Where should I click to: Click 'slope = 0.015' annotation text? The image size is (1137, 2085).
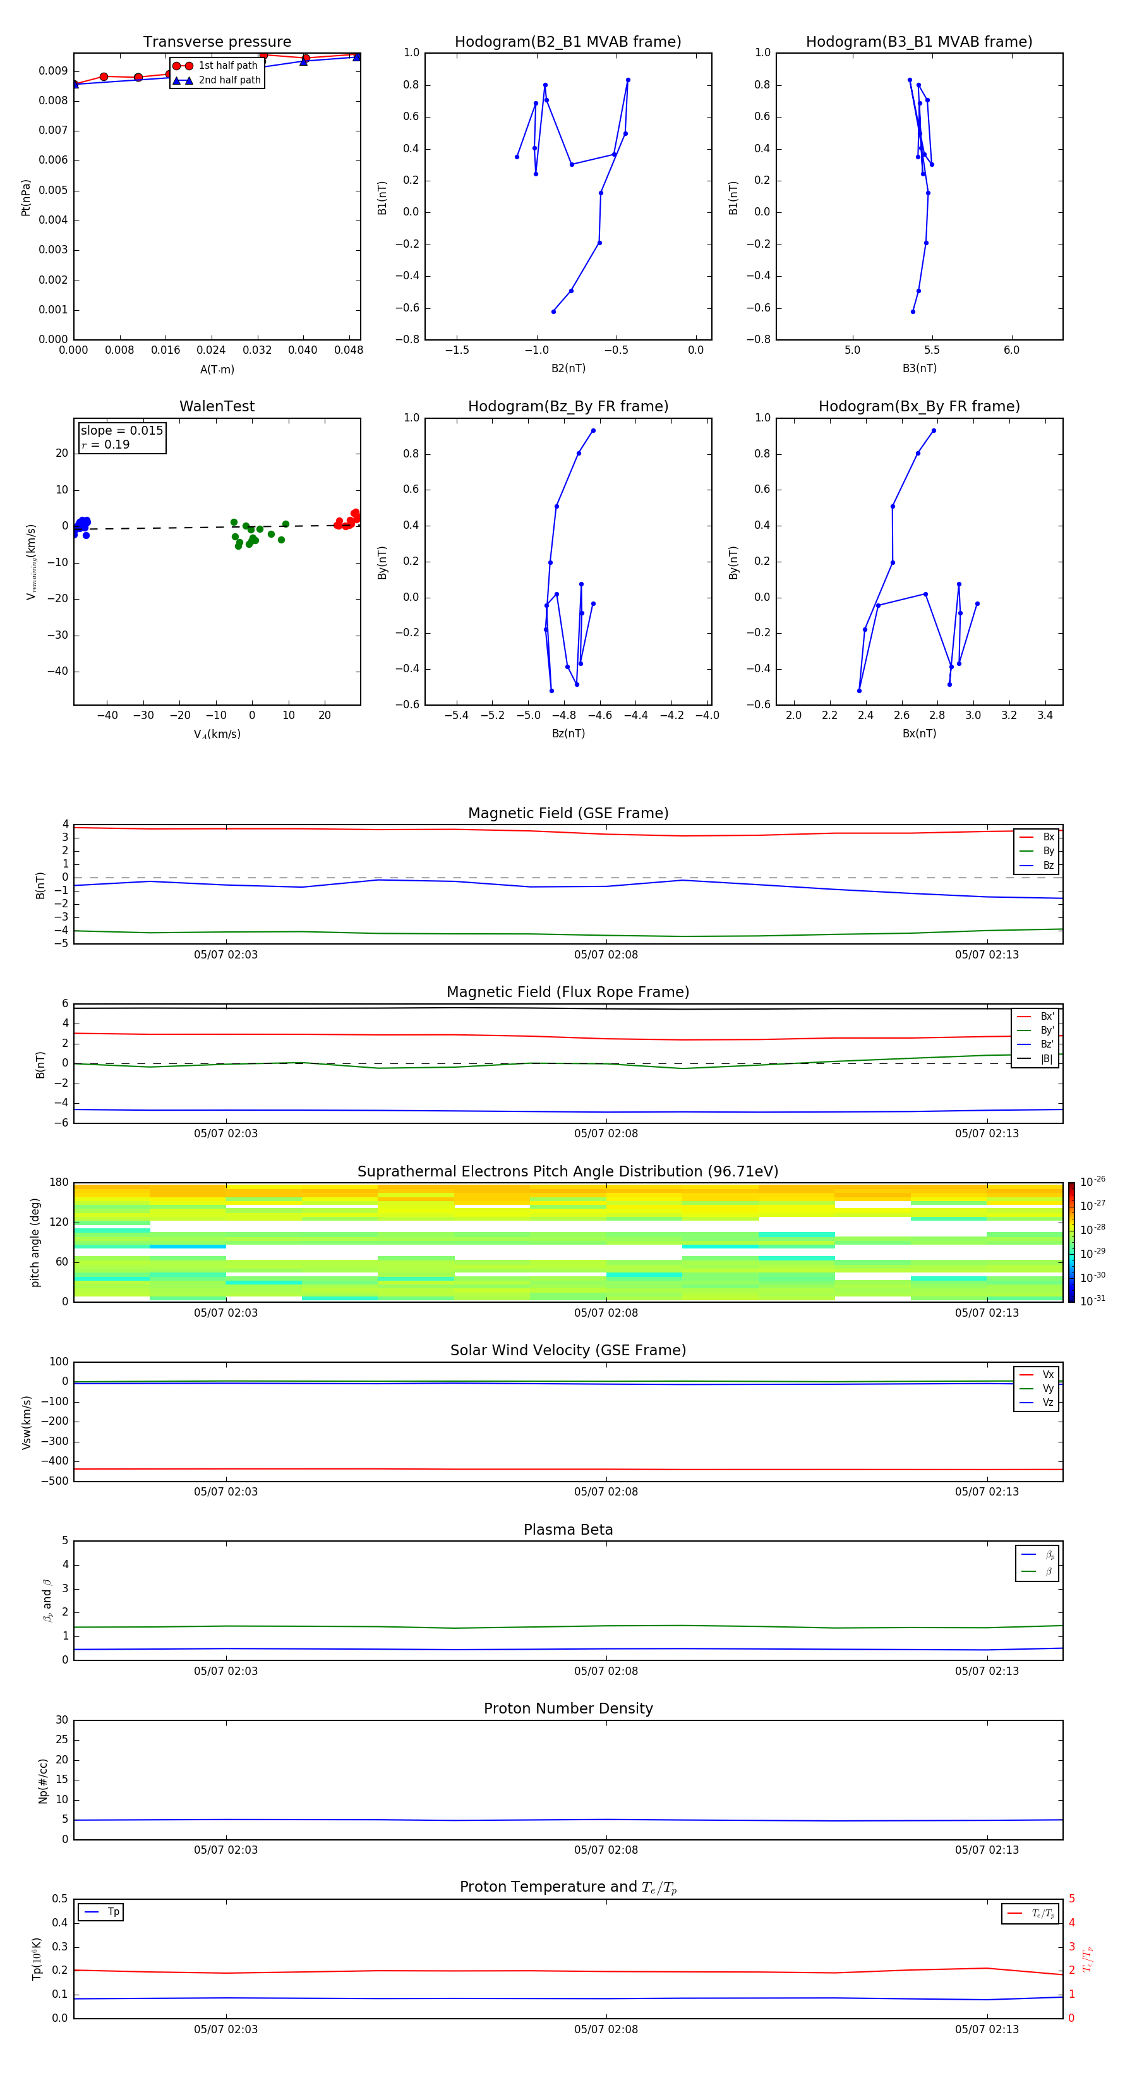point(122,431)
